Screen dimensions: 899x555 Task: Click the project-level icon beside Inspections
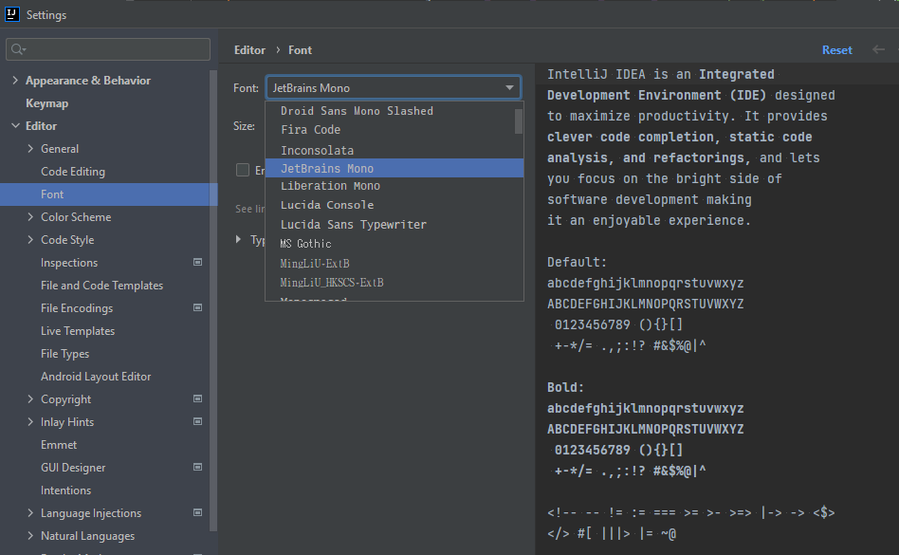(x=197, y=262)
